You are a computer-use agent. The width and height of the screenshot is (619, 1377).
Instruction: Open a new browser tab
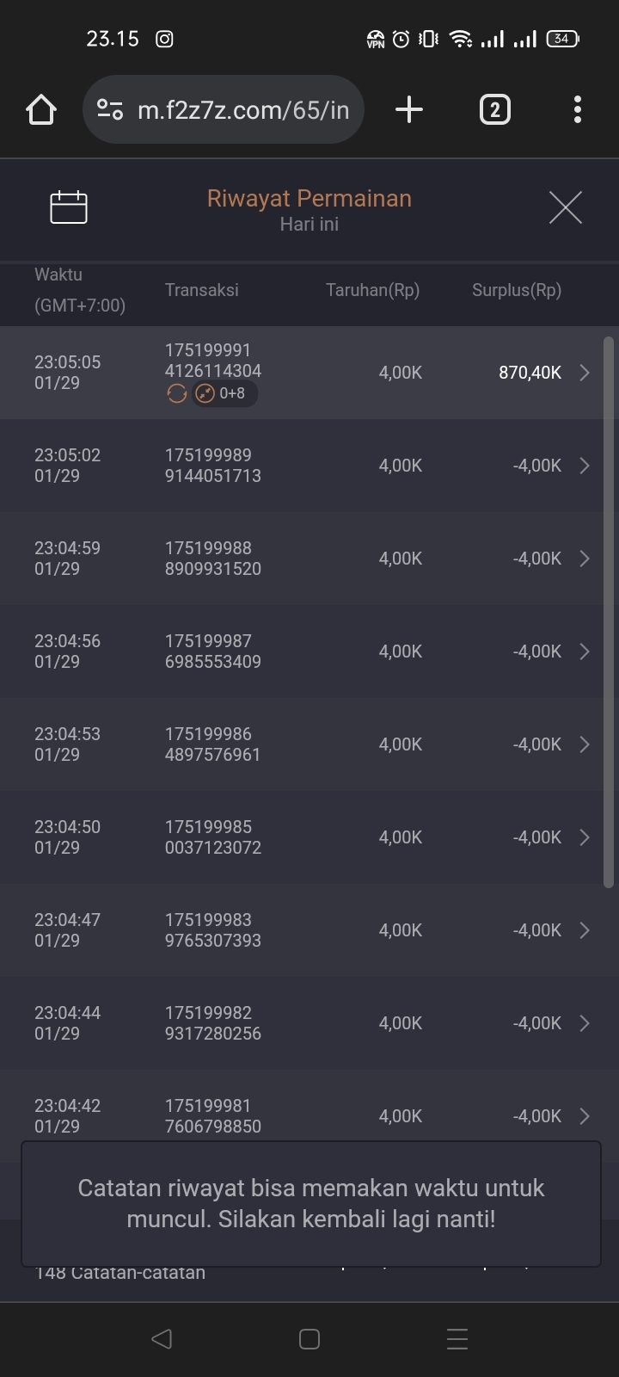(x=409, y=110)
